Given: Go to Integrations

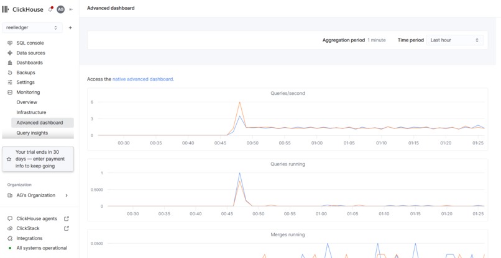Looking at the screenshot, I should [x=29, y=238].
